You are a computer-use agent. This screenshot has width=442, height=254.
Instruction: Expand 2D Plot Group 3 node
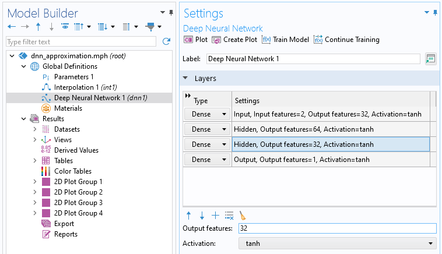pyautogui.click(x=35, y=203)
